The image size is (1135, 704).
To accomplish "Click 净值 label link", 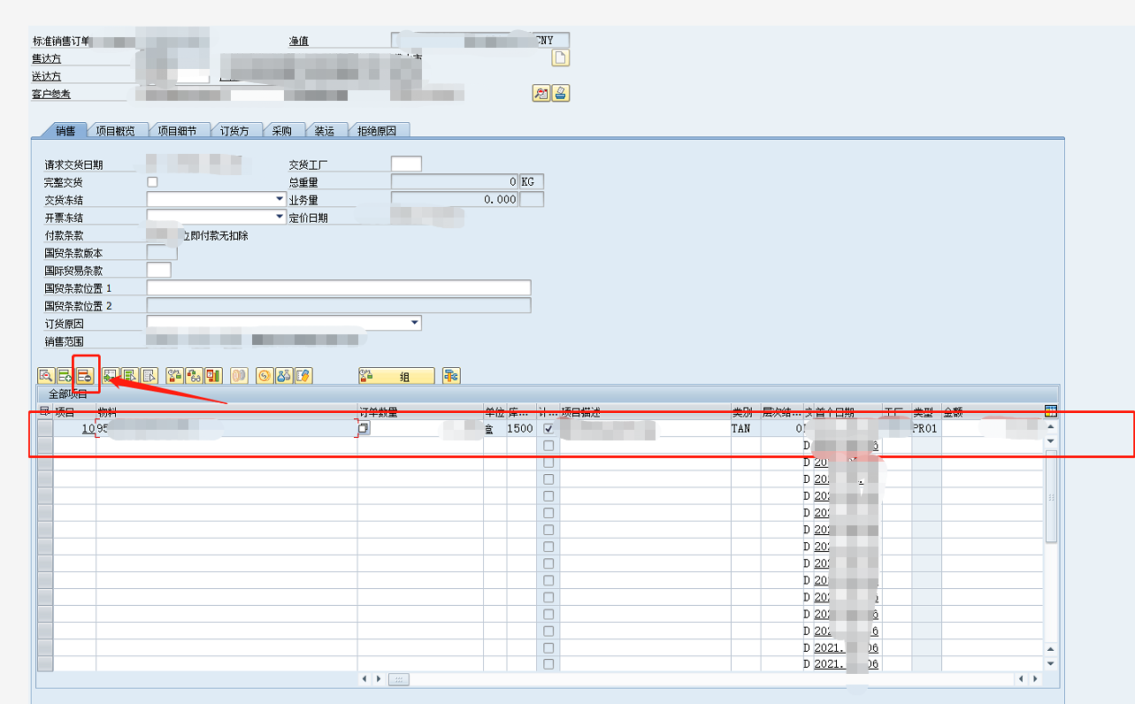I will tap(299, 41).
